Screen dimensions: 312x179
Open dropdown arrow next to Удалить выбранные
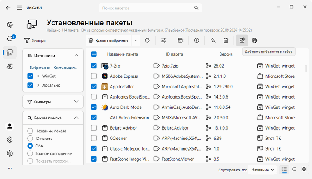click(136, 40)
